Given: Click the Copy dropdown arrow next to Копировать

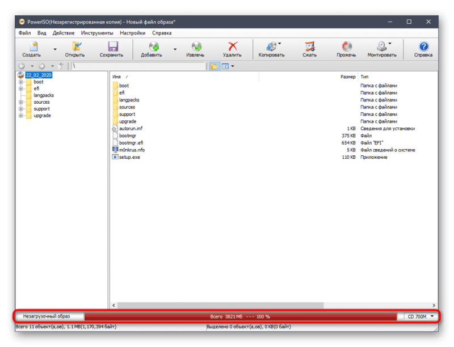Looking at the screenshot, I should [279, 43].
